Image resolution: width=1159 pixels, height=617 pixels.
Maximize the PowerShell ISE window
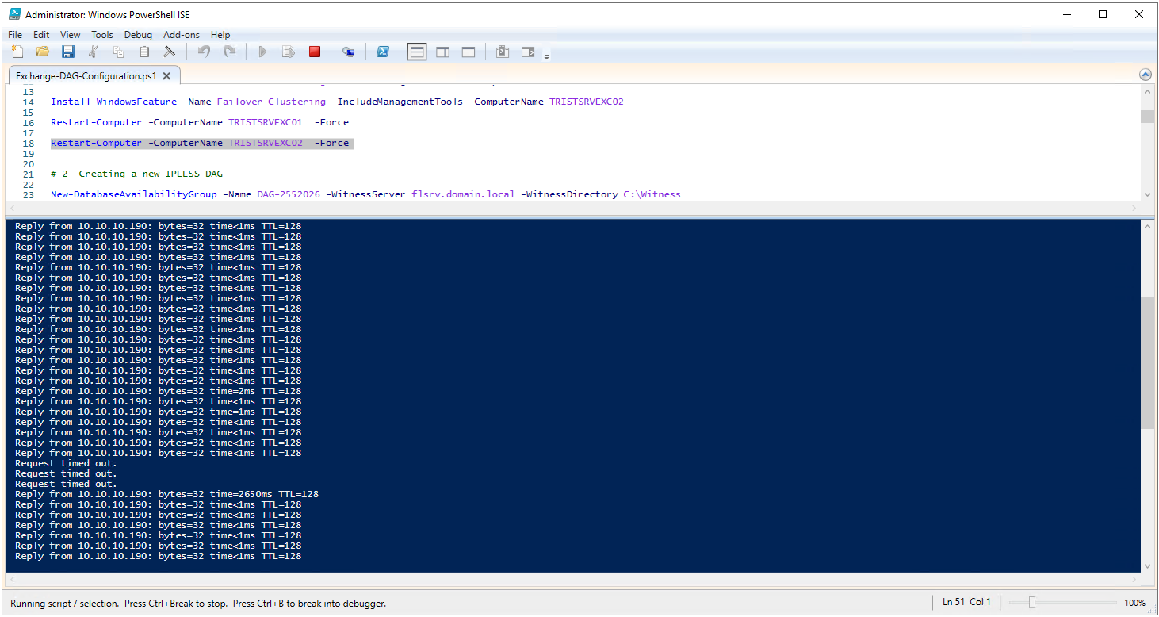(x=1103, y=14)
